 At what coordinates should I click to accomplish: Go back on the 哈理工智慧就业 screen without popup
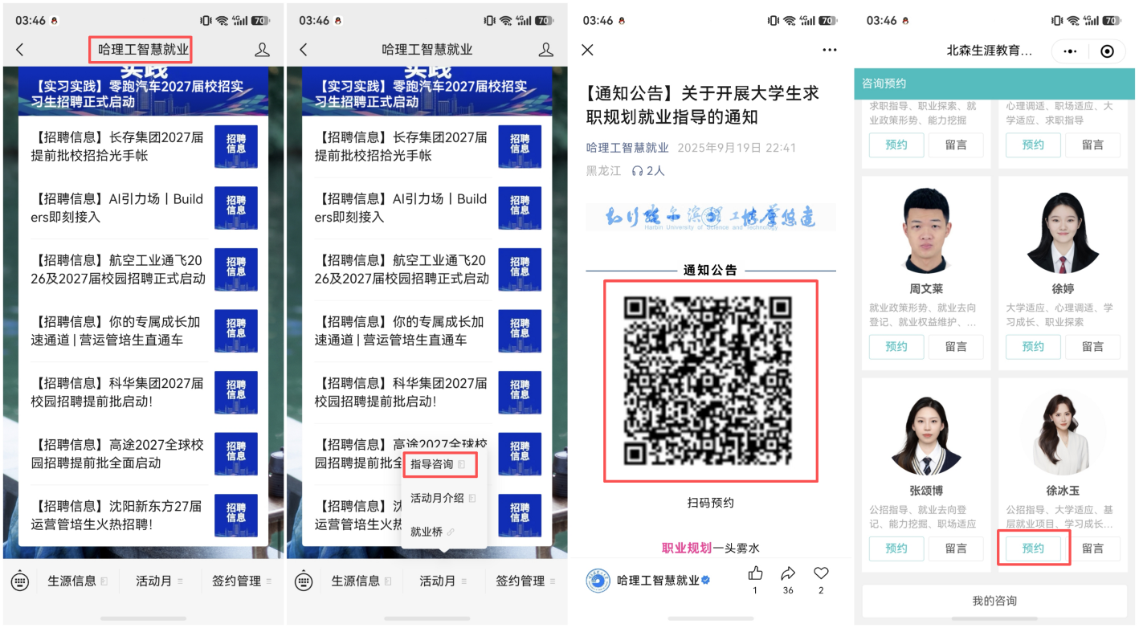(20, 50)
